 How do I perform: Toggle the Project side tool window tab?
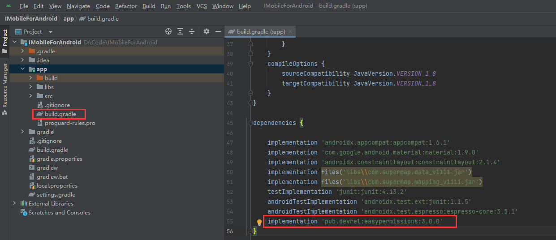(x=5, y=38)
